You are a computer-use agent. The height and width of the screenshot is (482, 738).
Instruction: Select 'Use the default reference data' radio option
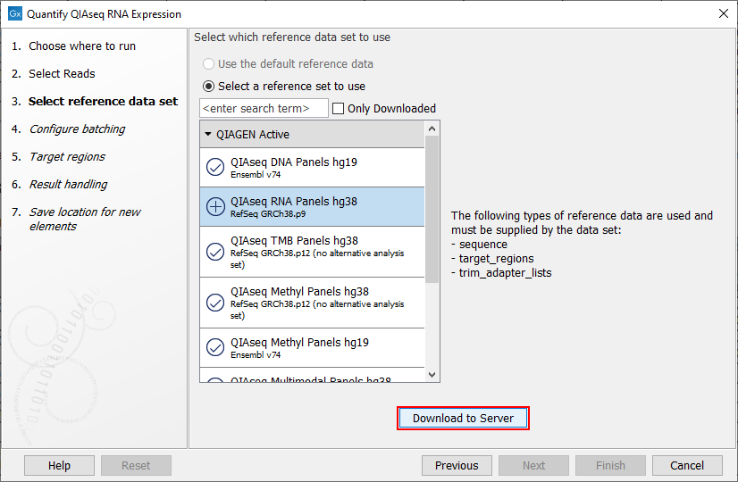209,64
